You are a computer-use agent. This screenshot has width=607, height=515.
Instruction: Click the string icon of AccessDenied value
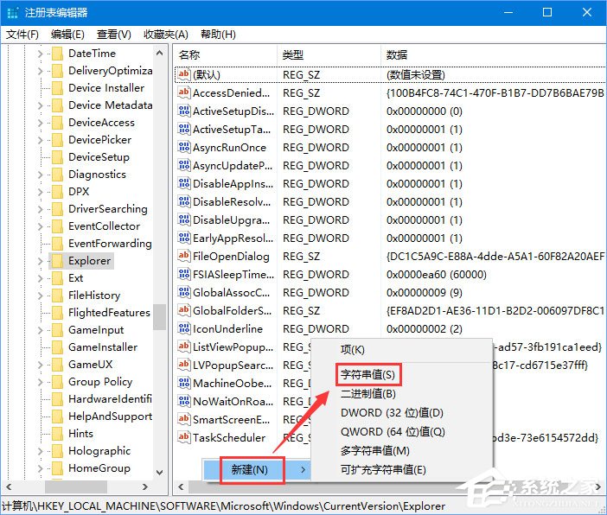coord(183,92)
